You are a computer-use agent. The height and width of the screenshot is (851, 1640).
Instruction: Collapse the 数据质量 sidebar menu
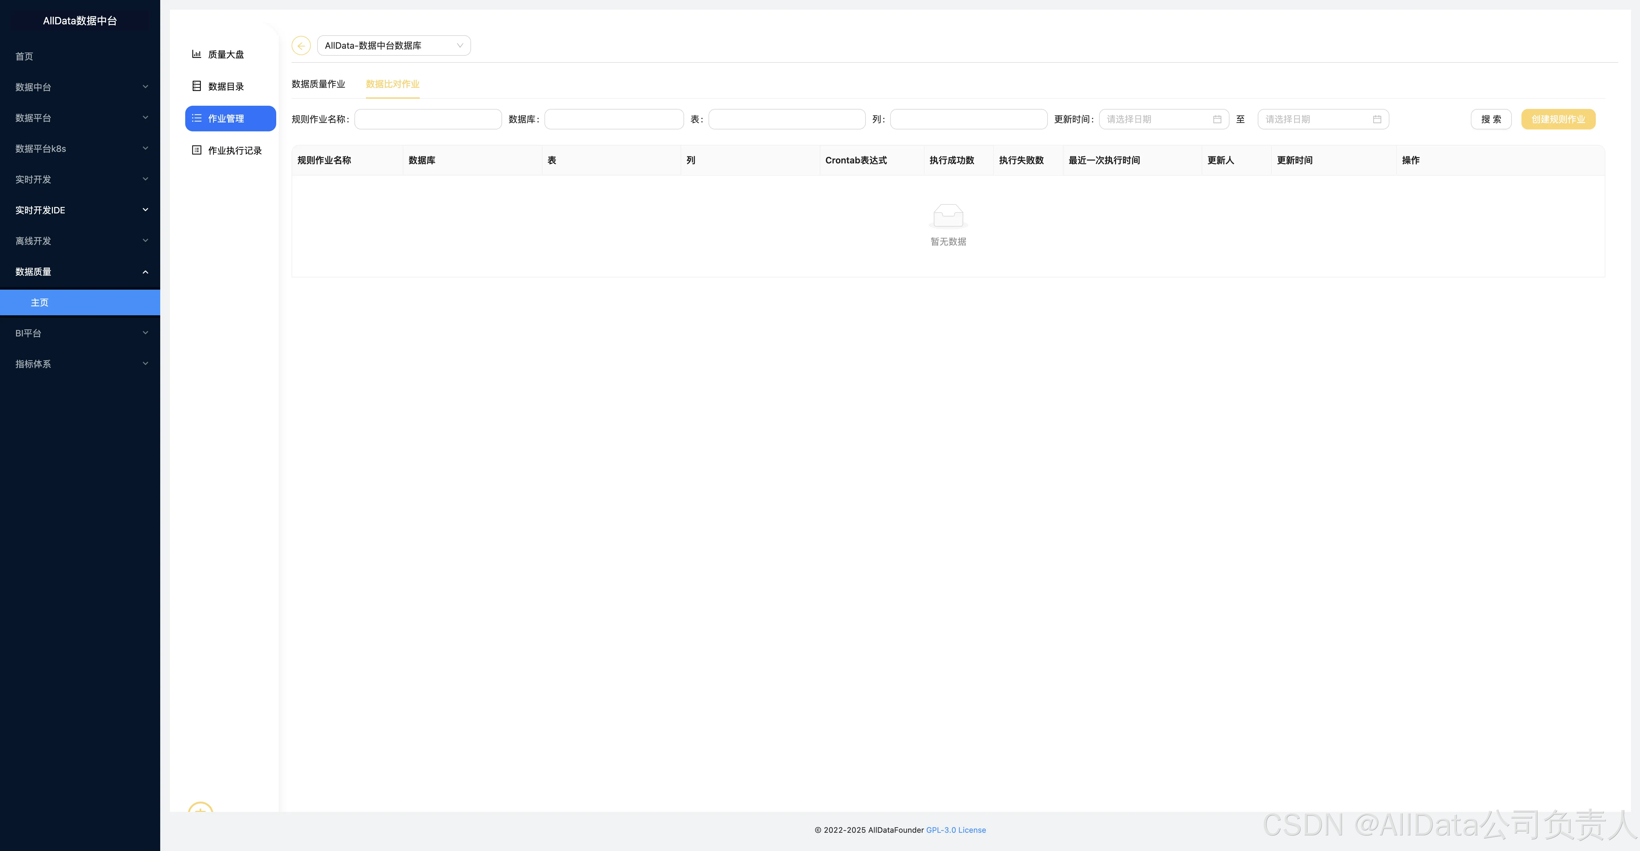pyautogui.click(x=79, y=272)
